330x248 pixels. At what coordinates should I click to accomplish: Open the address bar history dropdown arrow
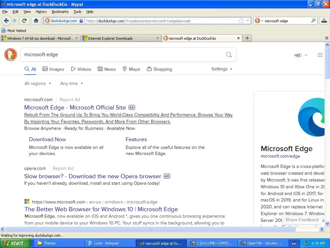click(248, 21)
